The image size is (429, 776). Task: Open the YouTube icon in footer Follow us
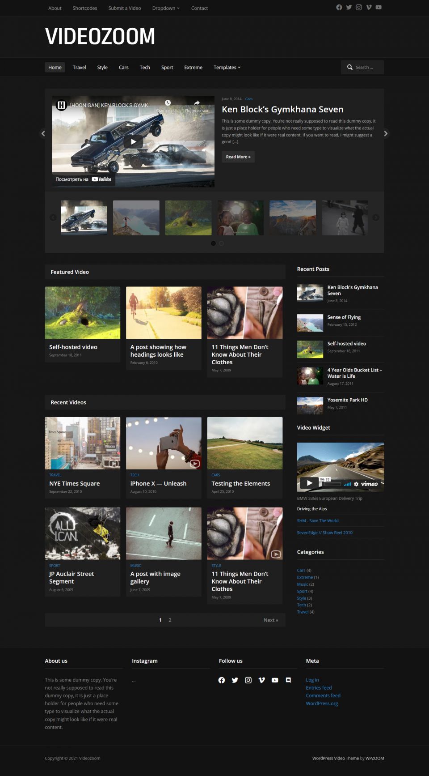click(x=275, y=680)
